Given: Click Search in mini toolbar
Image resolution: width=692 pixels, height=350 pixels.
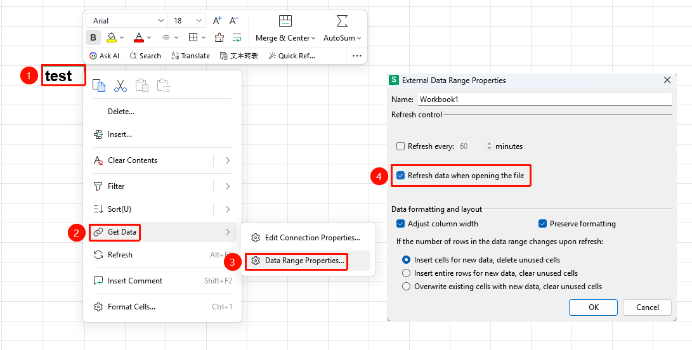Looking at the screenshot, I should 145,56.
